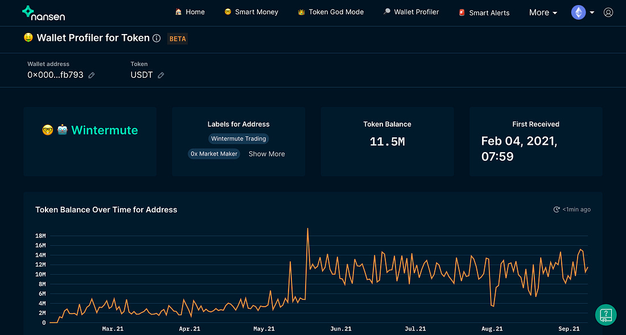
Task: Navigate to Token God Mode
Action: click(331, 12)
